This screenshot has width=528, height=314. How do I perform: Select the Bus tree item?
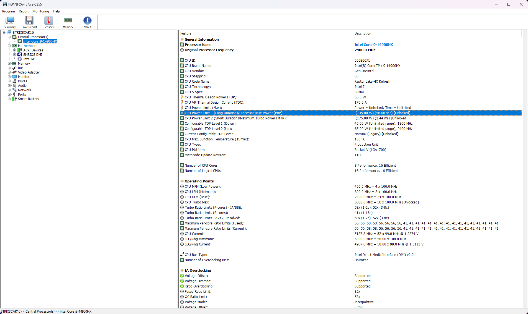[21, 68]
